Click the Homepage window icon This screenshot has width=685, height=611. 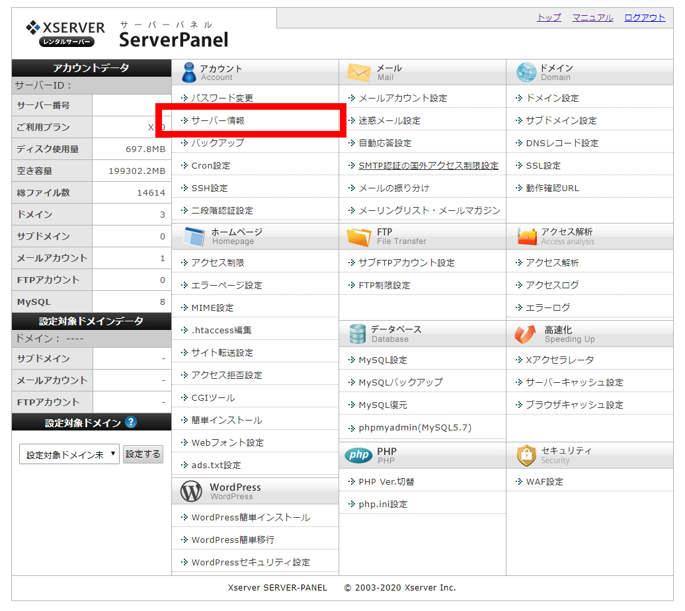(194, 237)
